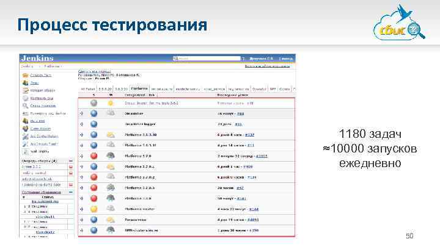Cancel the first queued build item
Screen dimensions: 440x247
[x=71, y=166]
